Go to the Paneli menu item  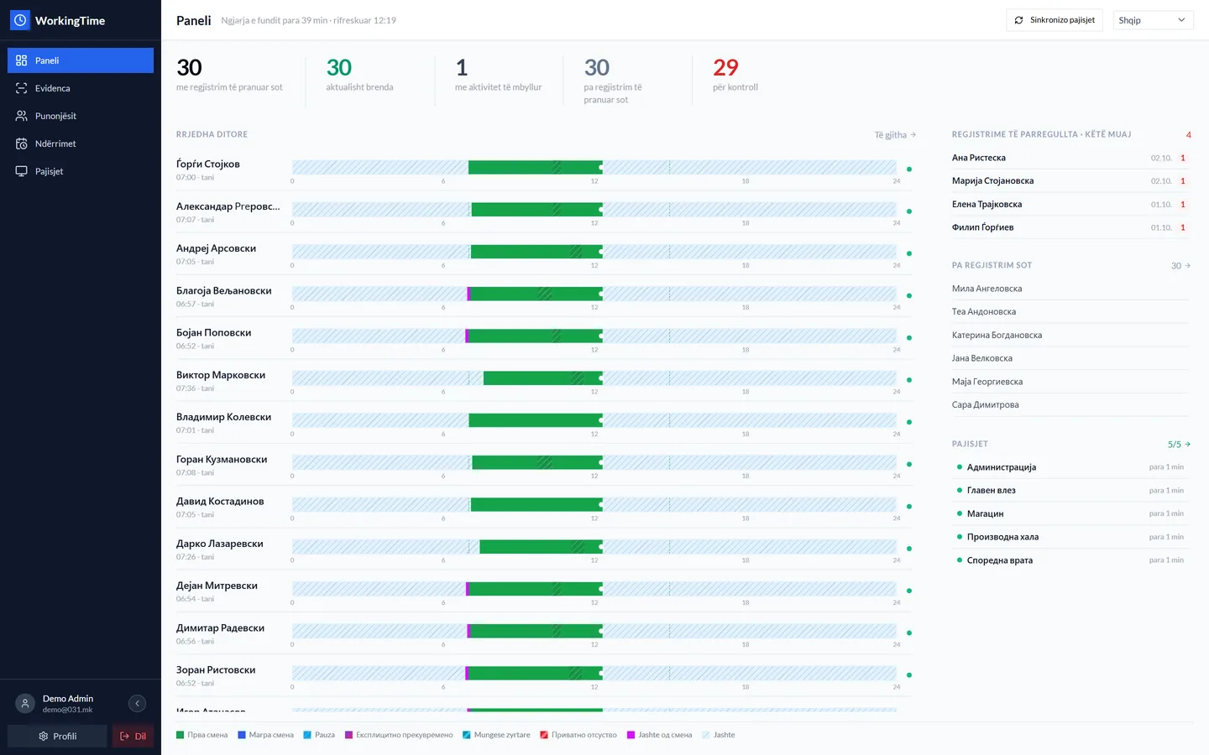(x=81, y=60)
